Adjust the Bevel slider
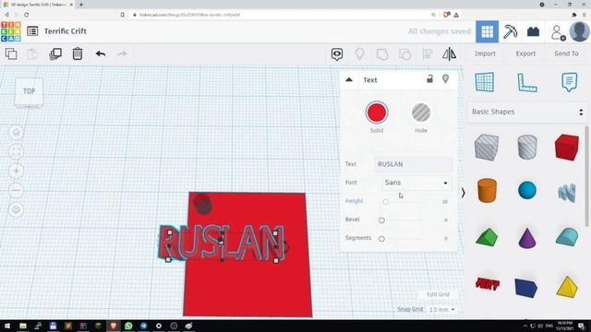This screenshot has width=591, height=332. (x=381, y=220)
